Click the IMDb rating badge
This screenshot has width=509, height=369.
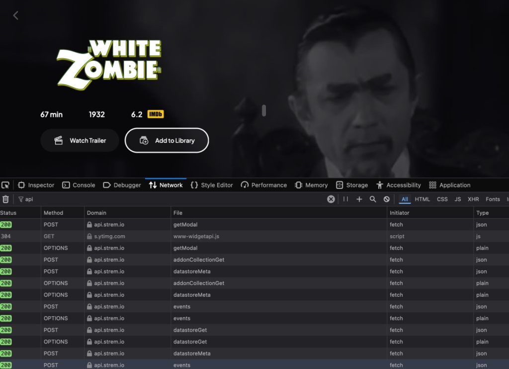tap(156, 114)
